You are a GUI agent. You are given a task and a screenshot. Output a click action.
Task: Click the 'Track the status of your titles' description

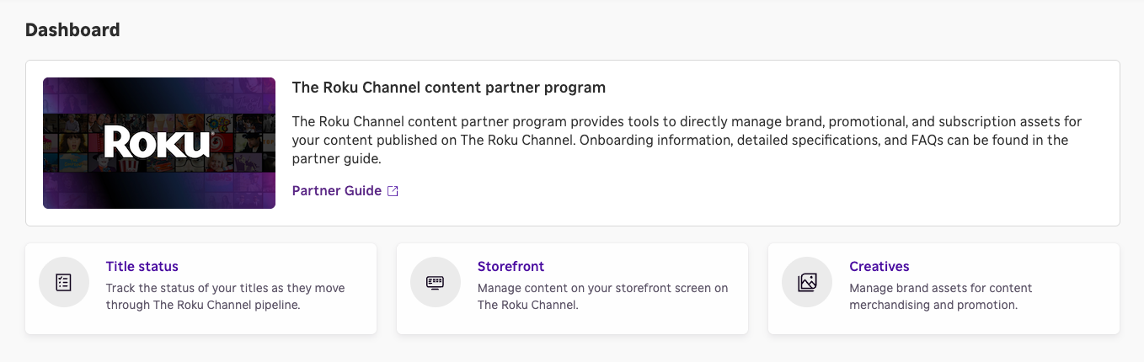point(226,296)
